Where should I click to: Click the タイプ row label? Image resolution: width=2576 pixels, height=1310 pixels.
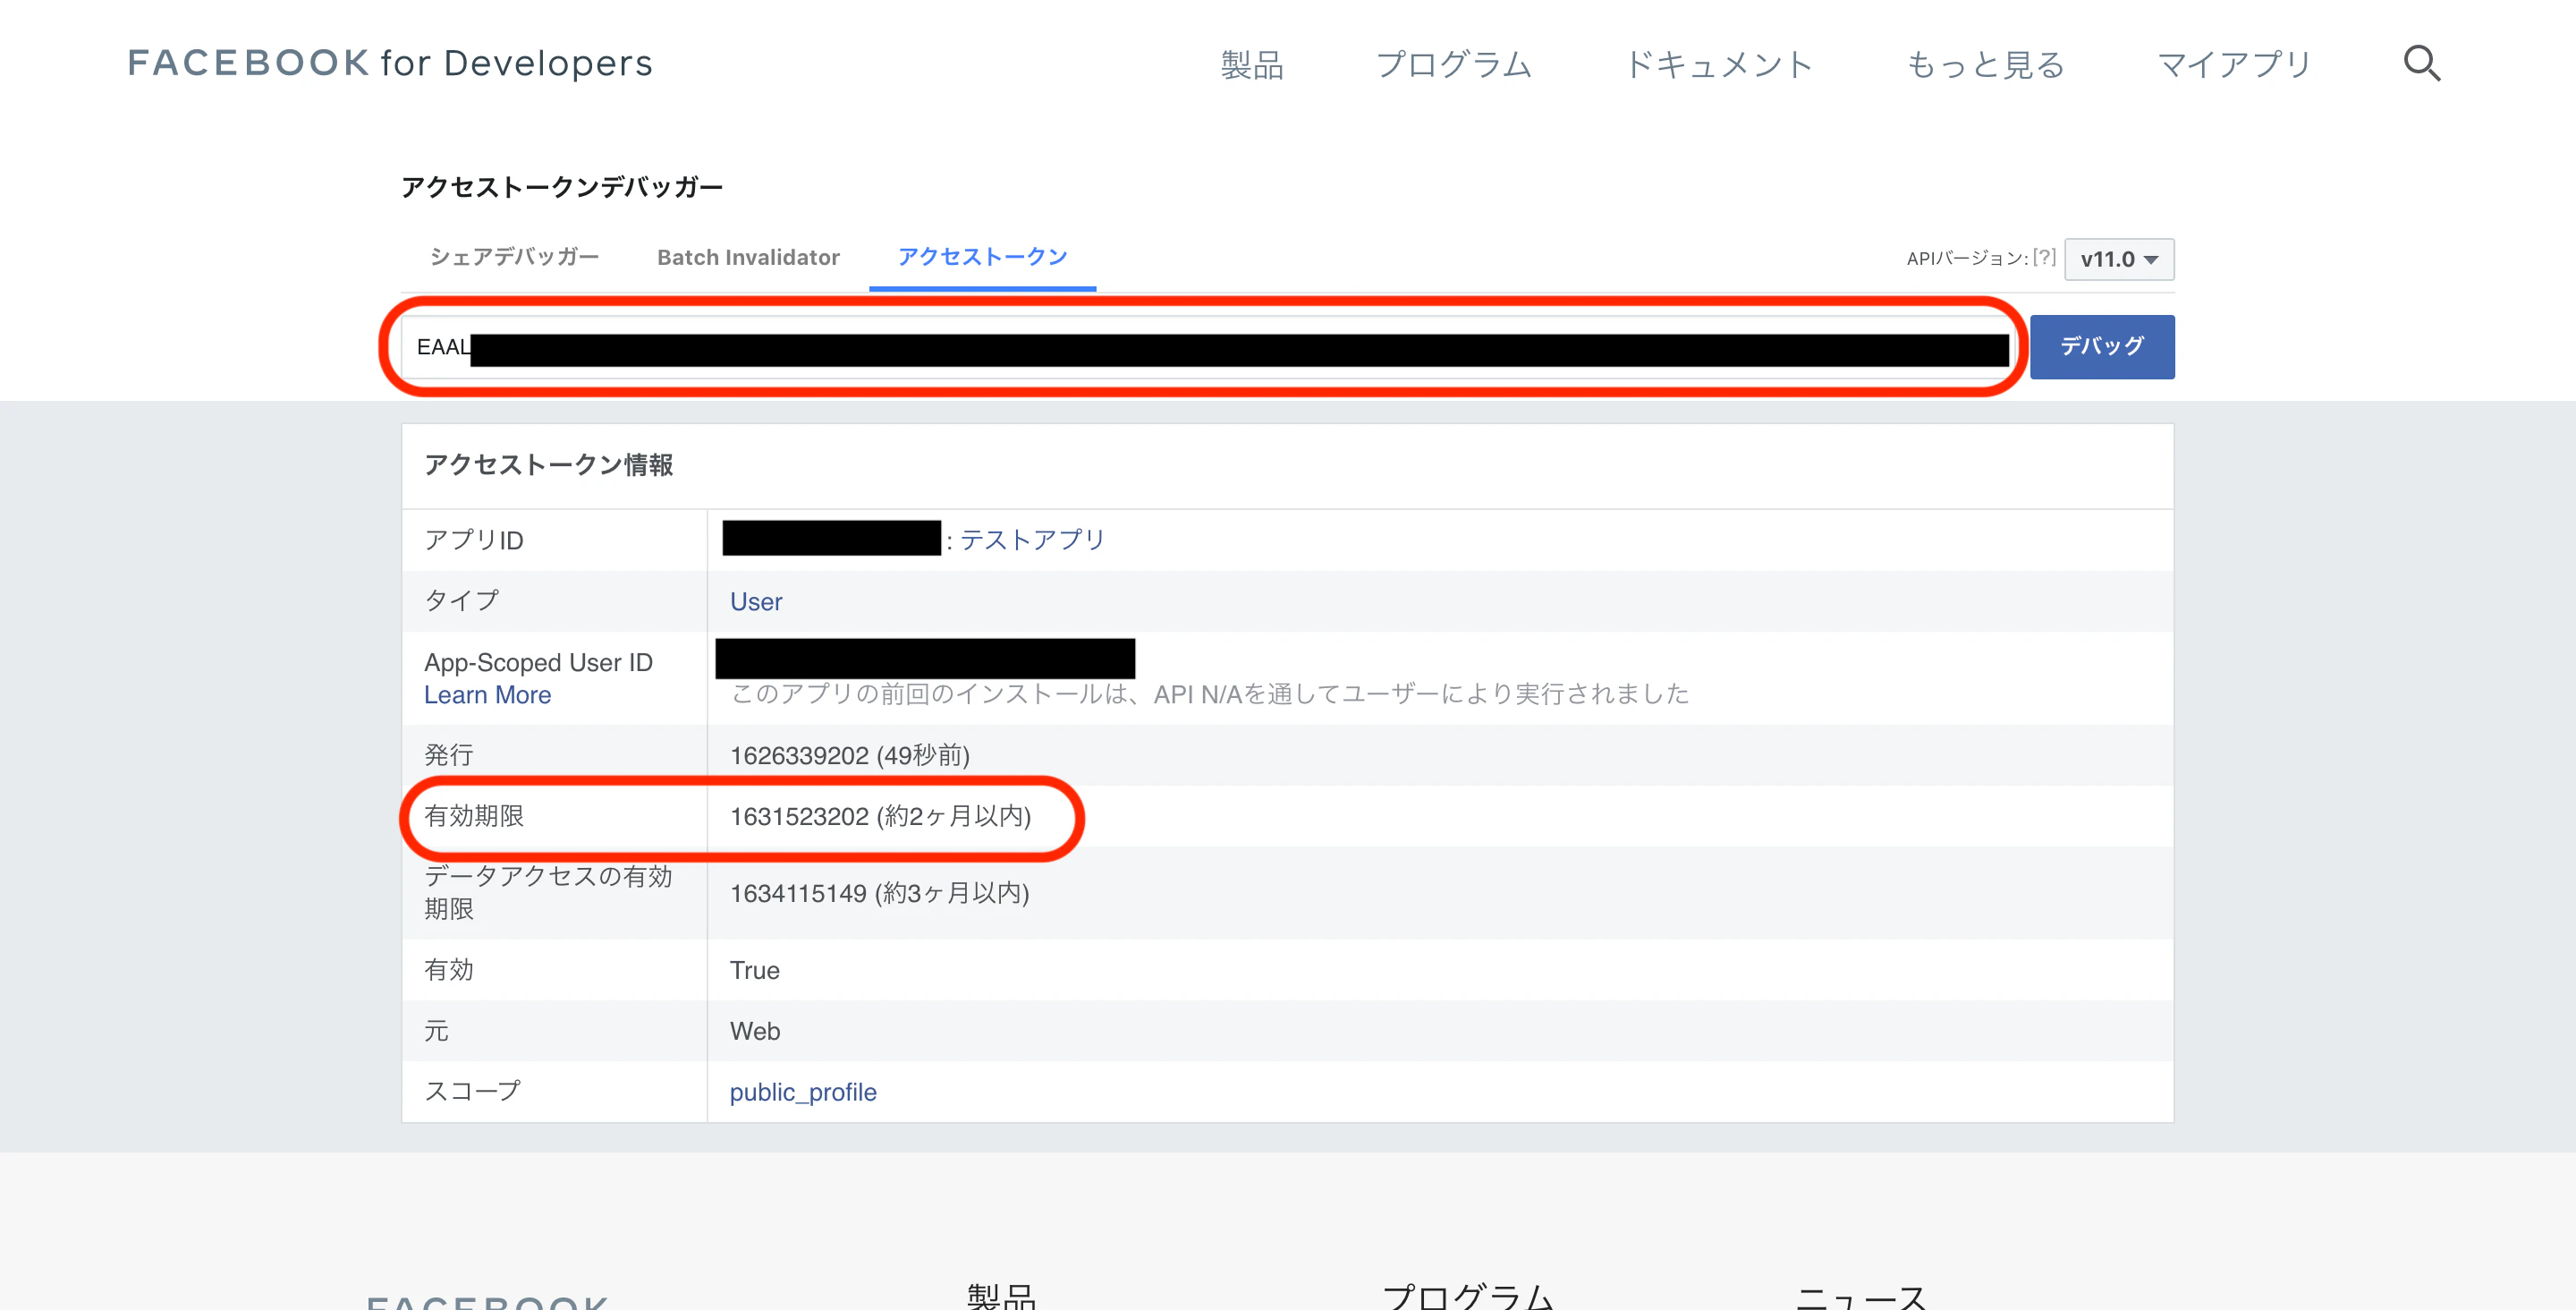click(461, 600)
